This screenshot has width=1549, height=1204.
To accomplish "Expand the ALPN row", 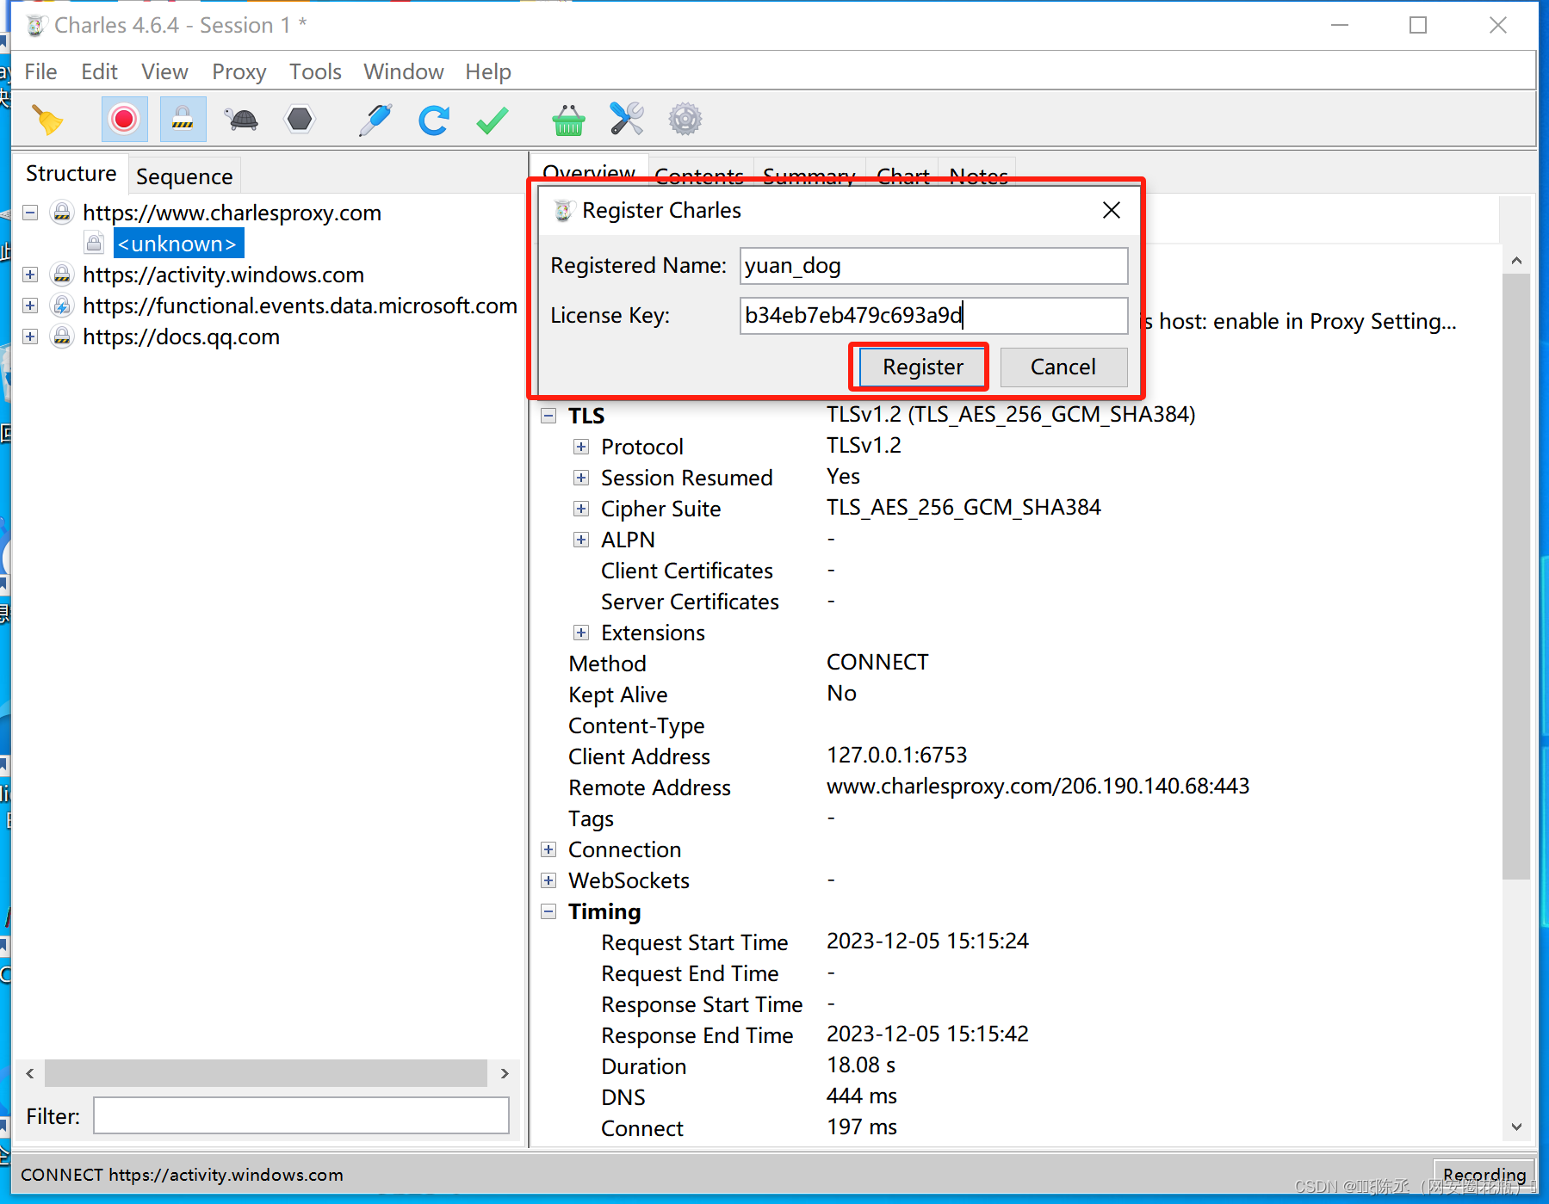I will (x=581, y=540).
